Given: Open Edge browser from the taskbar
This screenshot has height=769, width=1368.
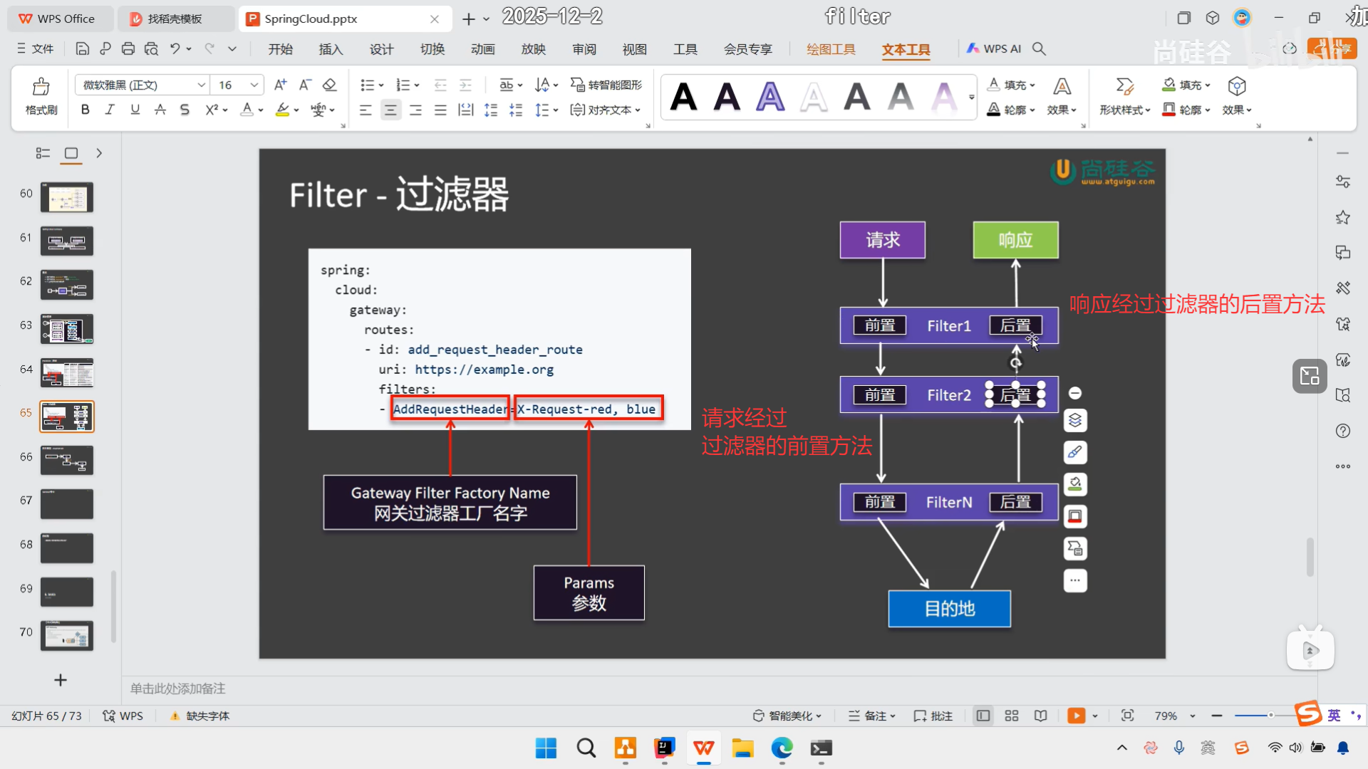Looking at the screenshot, I should 782,748.
